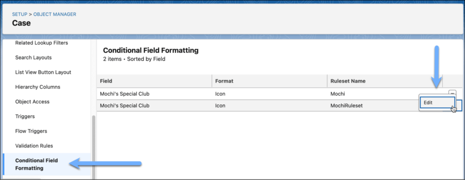
Task: Select List View Button Layout
Action: tap(43, 72)
